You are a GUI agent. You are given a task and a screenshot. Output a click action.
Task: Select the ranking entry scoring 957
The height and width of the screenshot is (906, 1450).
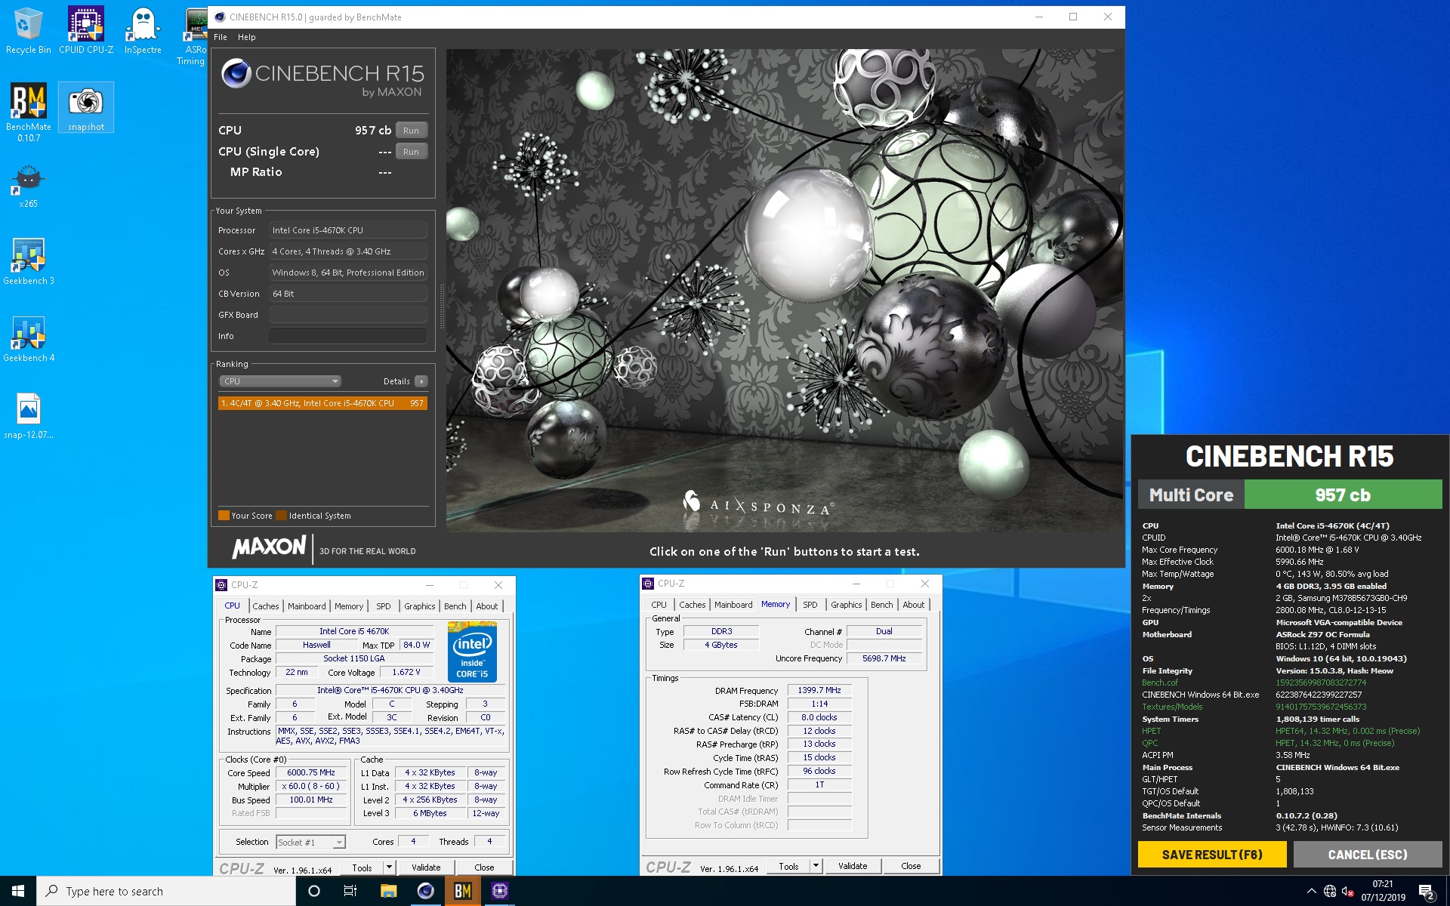322,403
